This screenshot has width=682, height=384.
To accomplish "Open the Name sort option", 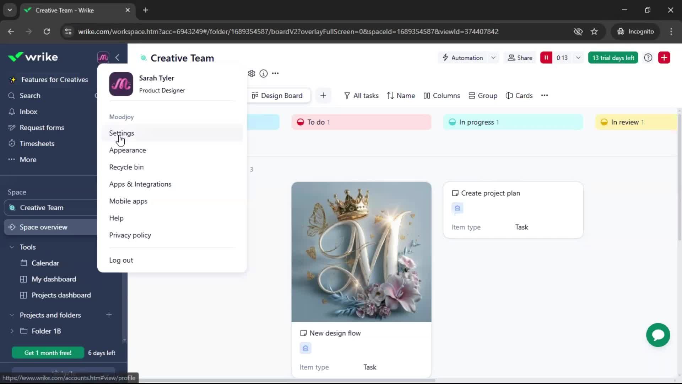I will pyautogui.click(x=401, y=96).
